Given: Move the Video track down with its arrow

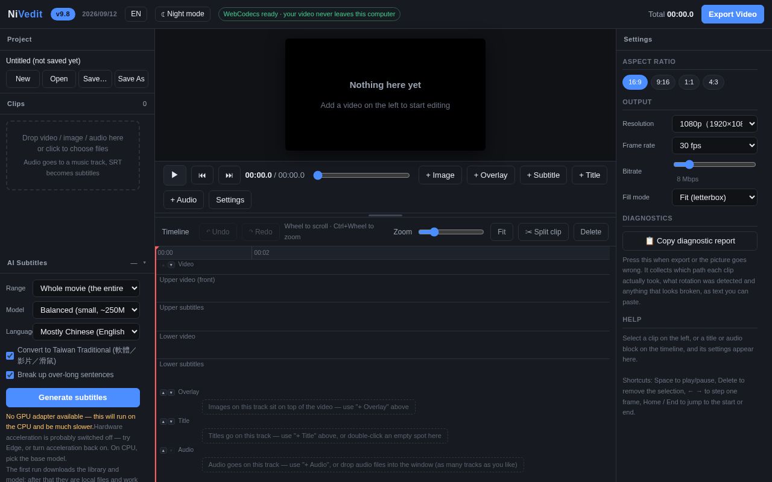Looking at the screenshot, I should coord(171,264).
